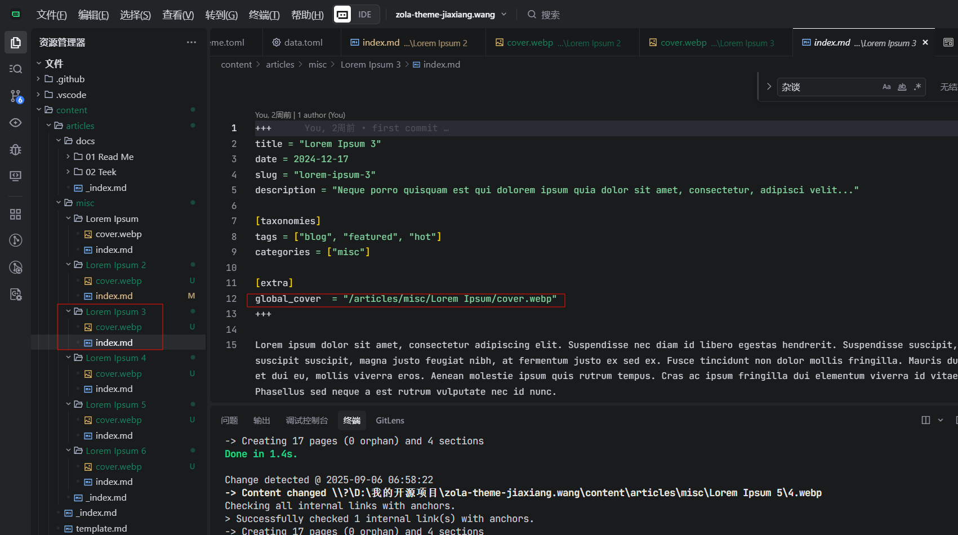Click the search magnifier icon in title bar
958x535 pixels.
[532, 14]
